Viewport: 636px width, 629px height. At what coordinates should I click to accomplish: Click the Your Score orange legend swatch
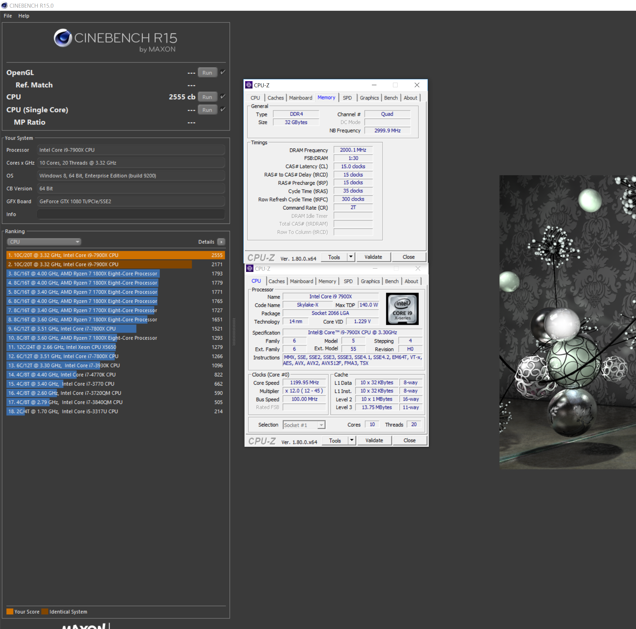[x=10, y=612]
